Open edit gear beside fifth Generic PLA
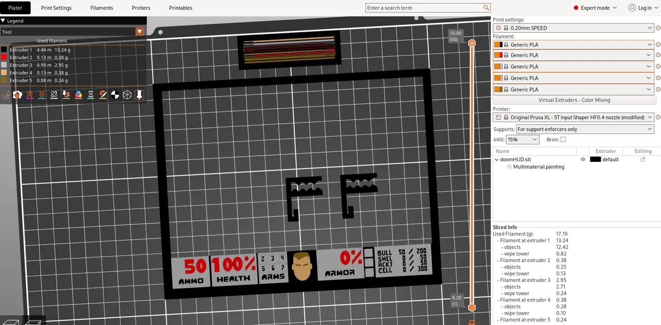 [x=658, y=89]
